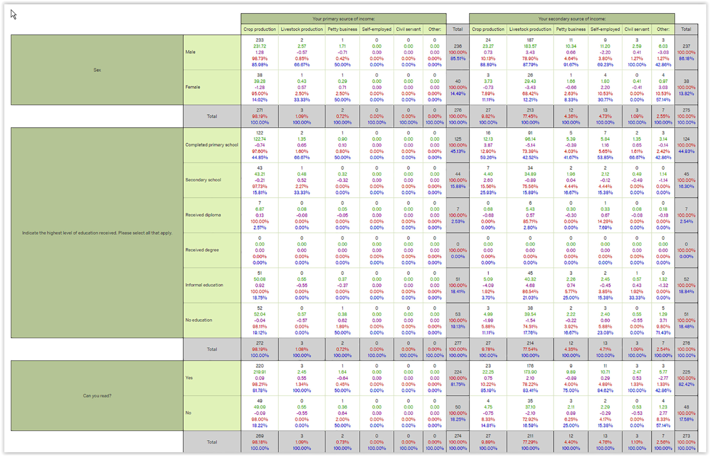Viewport: 710px width, 456px height.
Task: Select 'Petty business' column under primary income
Action: click(x=342, y=29)
